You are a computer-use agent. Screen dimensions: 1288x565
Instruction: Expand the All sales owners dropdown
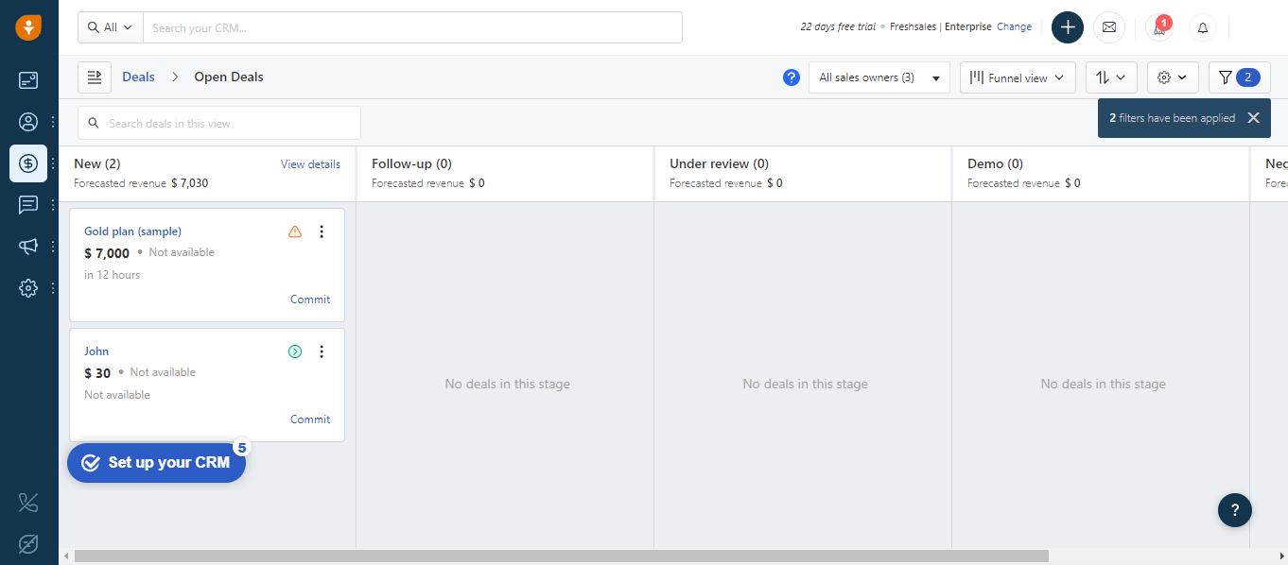click(879, 77)
